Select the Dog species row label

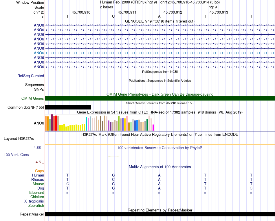(x=41, y=188)
